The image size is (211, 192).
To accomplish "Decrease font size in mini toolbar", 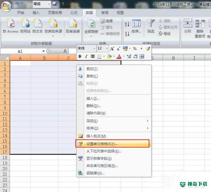I will coord(119,49).
